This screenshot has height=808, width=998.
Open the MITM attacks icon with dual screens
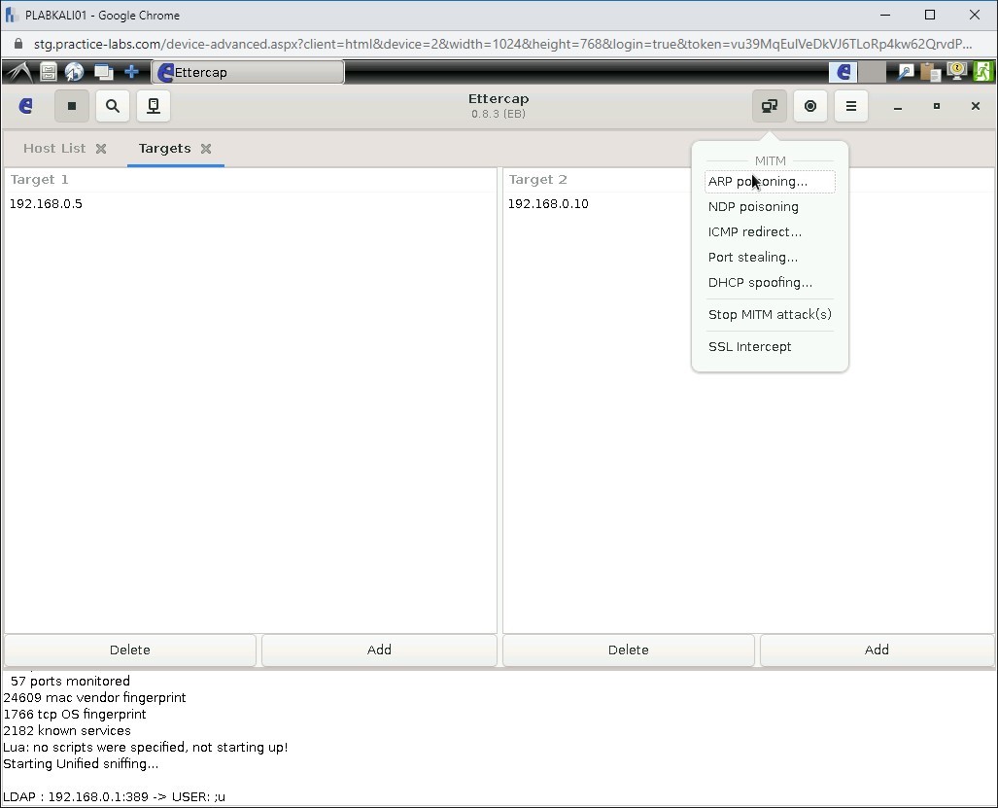click(769, 106)
